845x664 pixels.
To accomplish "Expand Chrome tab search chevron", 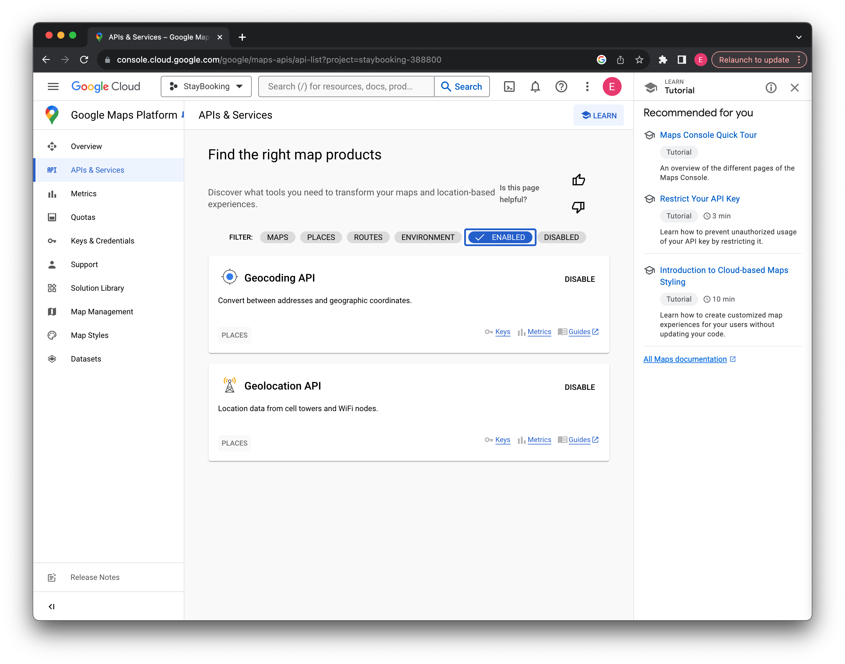I will click(x=799, y=37).
